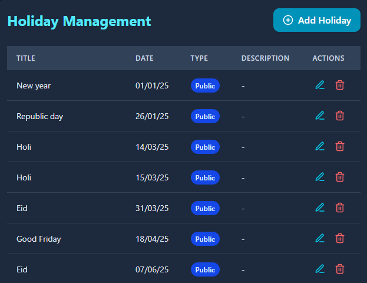
Task: Delete the Holi holiday dated 15/03/25
Action: (340, 177)
